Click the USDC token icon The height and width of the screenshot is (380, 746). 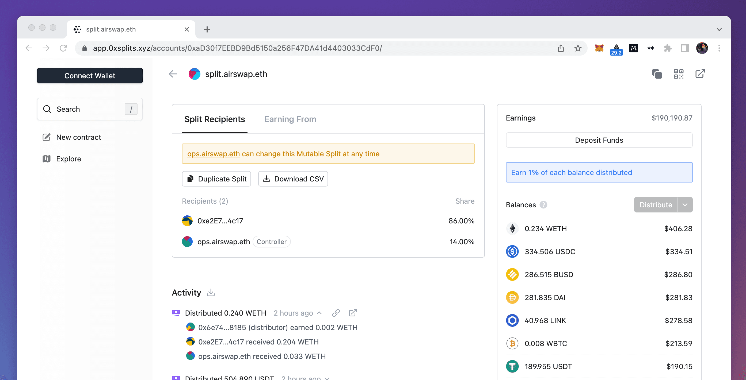pos(513,251)
